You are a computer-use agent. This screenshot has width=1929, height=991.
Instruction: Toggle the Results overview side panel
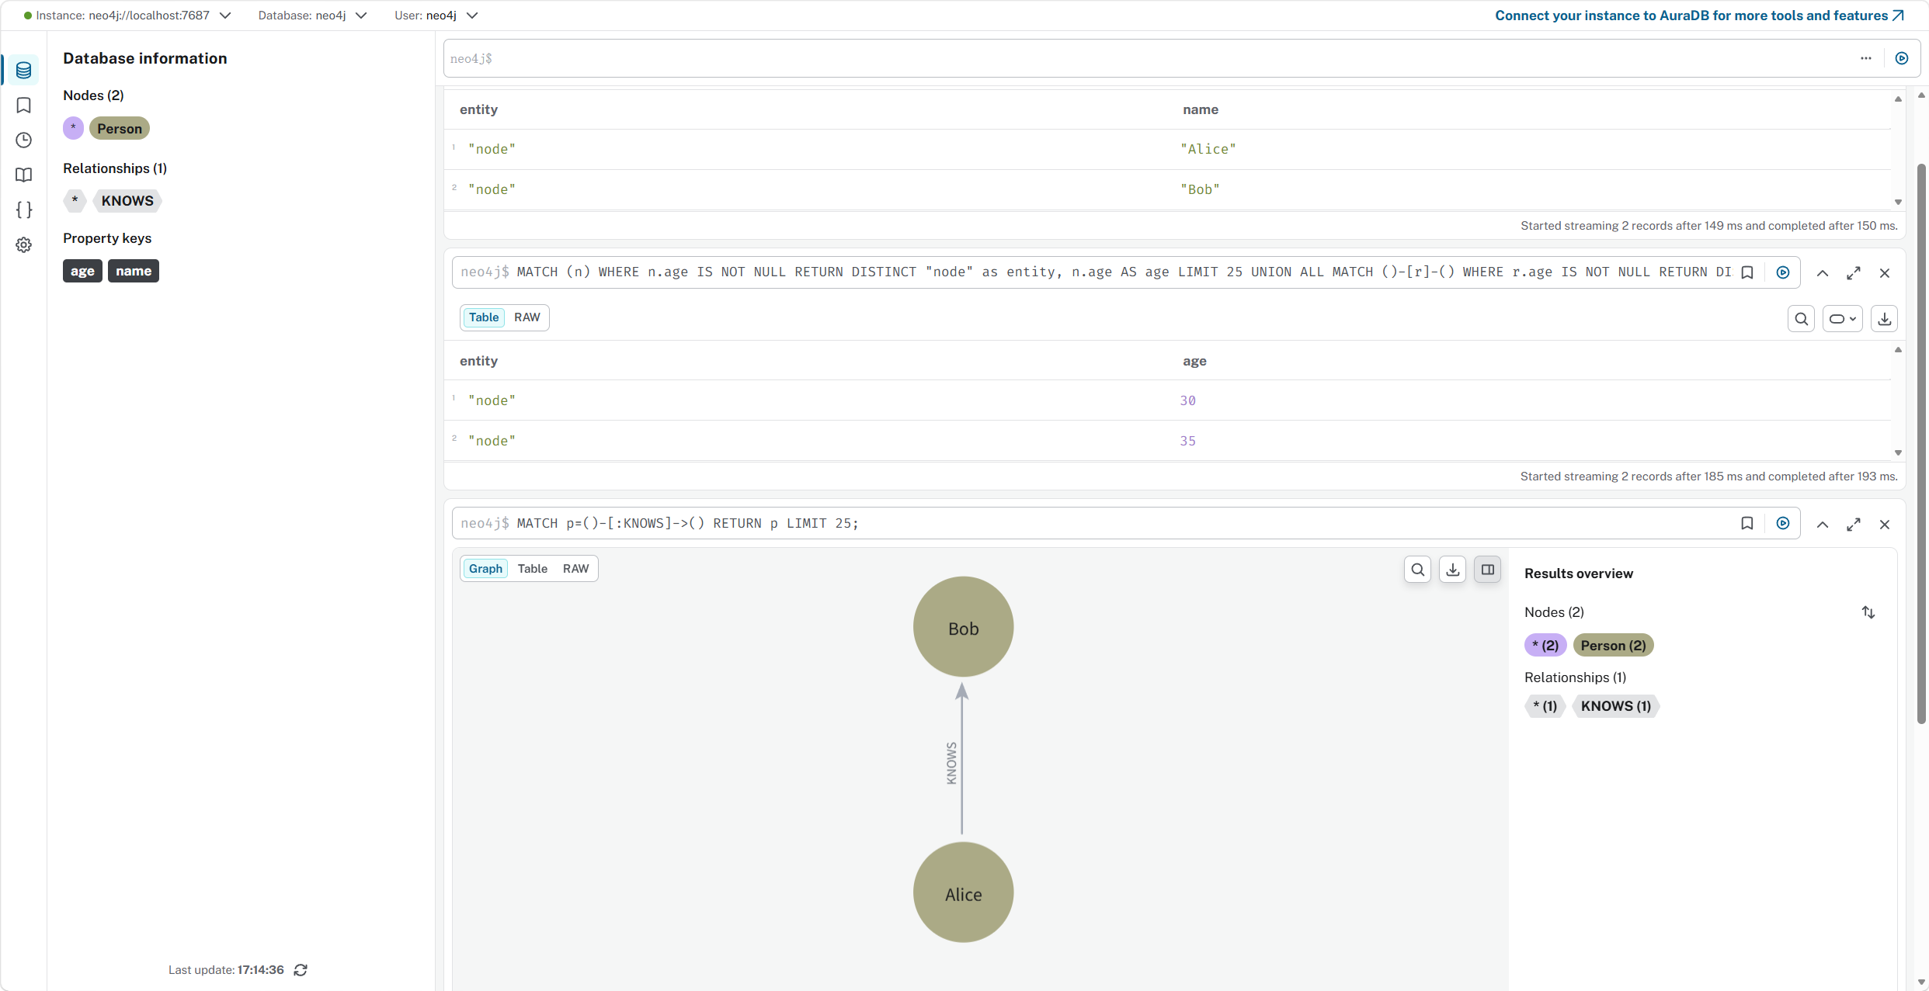pyautogui.click(x=1487, y=570)
